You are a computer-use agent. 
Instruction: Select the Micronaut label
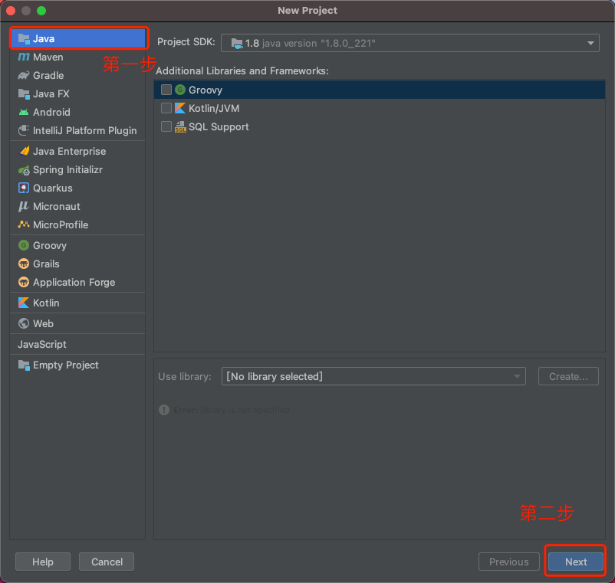click(x=57, y=207)
